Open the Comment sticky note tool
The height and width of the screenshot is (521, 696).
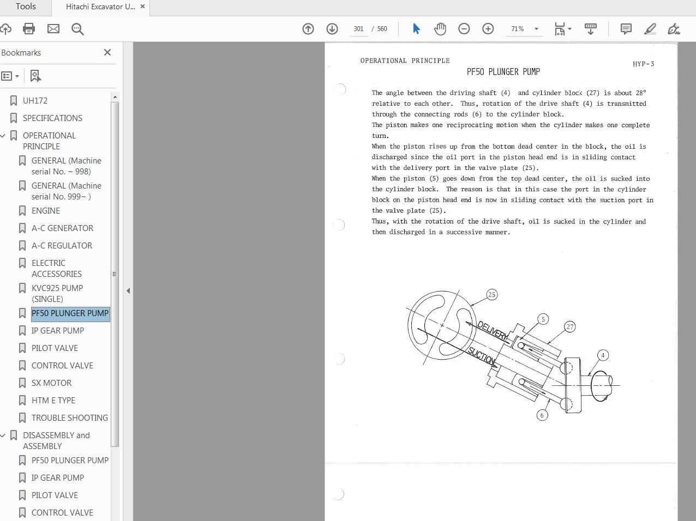point(626,28)
